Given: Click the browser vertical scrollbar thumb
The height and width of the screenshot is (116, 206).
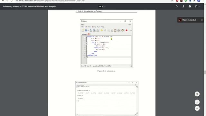Looking at the screenshot, I should pos(205,72).
